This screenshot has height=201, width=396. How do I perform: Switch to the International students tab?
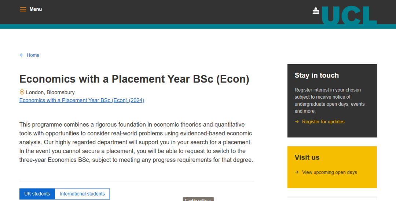tap(82, 194)
